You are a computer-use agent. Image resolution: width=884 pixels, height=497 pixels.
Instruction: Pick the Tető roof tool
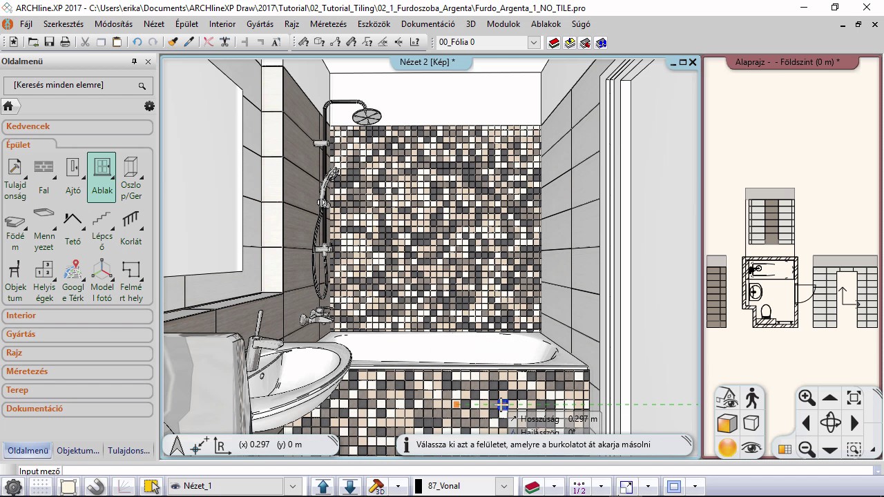coord(73,229)
